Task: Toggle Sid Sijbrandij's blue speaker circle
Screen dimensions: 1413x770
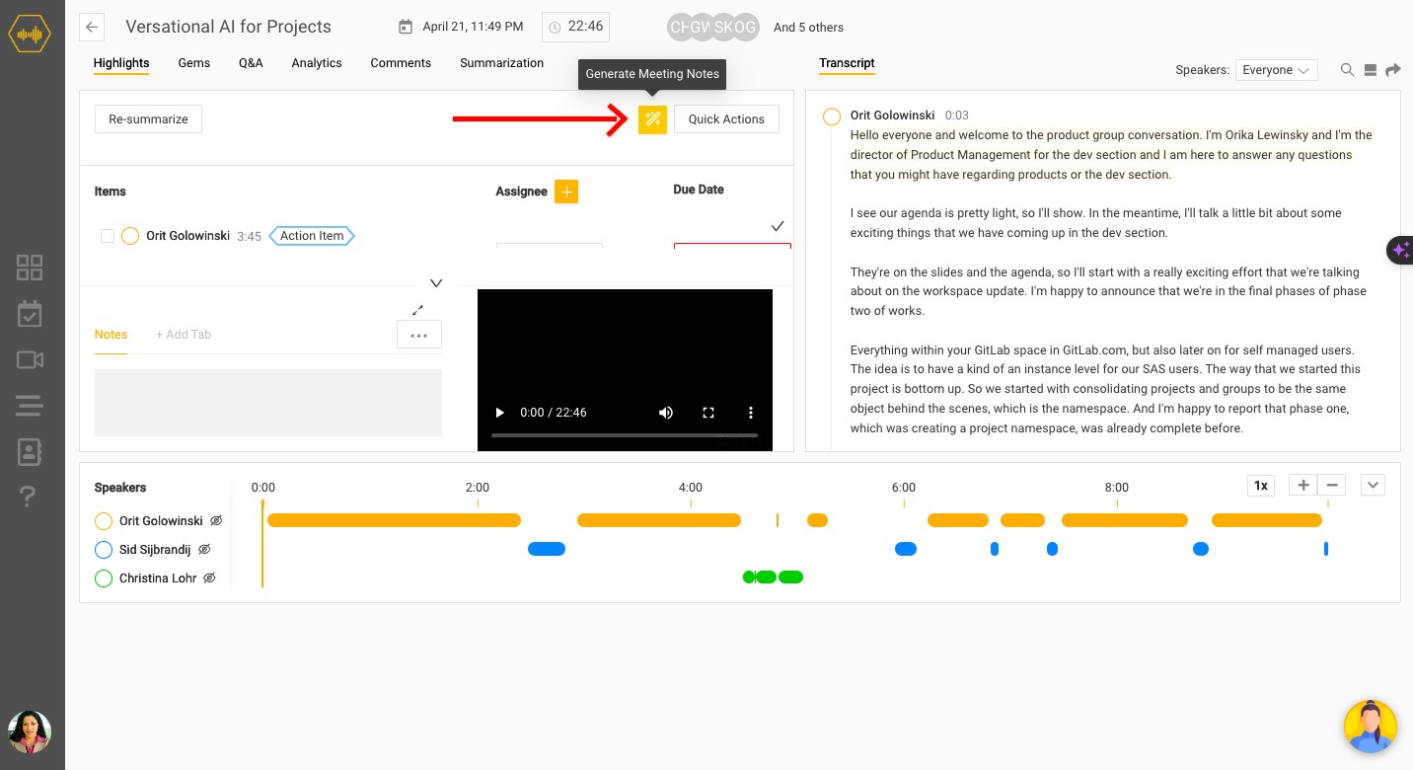Action: (104, 550)
